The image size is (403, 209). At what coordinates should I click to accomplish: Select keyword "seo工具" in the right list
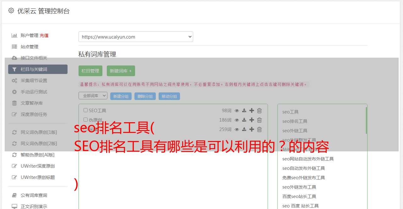[291, 112]
